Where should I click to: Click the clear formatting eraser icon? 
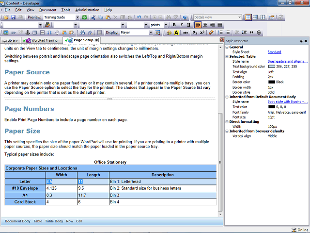coord(211,33)
